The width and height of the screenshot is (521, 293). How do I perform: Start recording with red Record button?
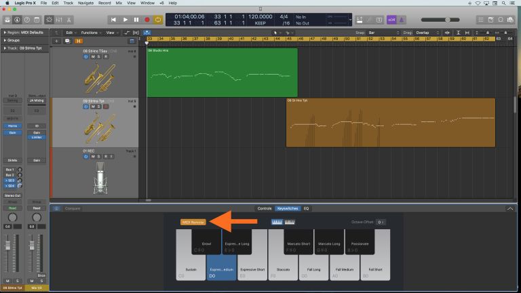pos(147,20)
